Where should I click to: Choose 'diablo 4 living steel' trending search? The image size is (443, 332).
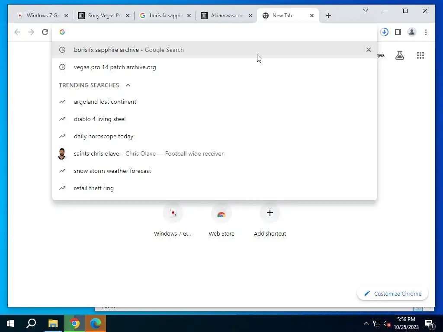click(215, 119)
